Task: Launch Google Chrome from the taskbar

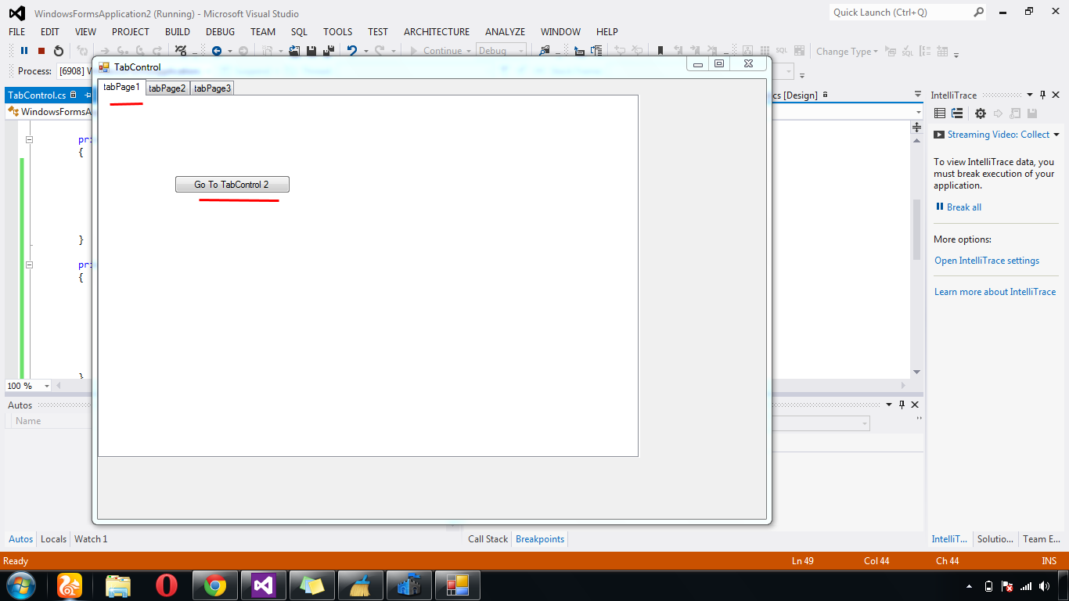Action: [217, 585]
